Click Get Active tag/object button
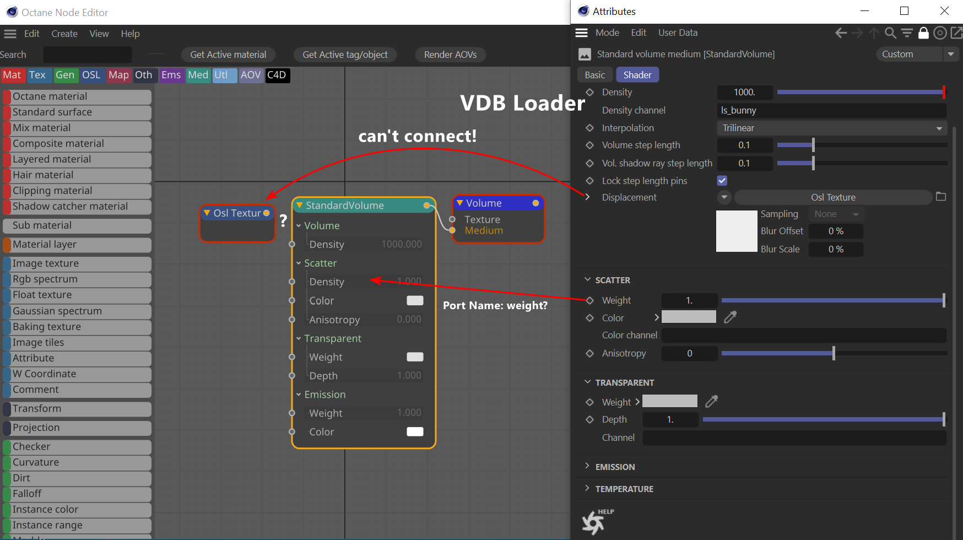This screenshot has height=540, width=963. (345, 55)
